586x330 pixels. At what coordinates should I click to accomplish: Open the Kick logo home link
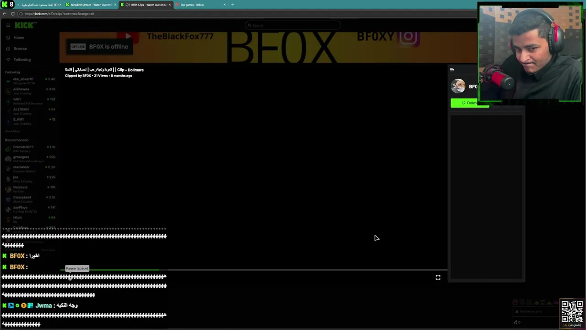(25, 25)
